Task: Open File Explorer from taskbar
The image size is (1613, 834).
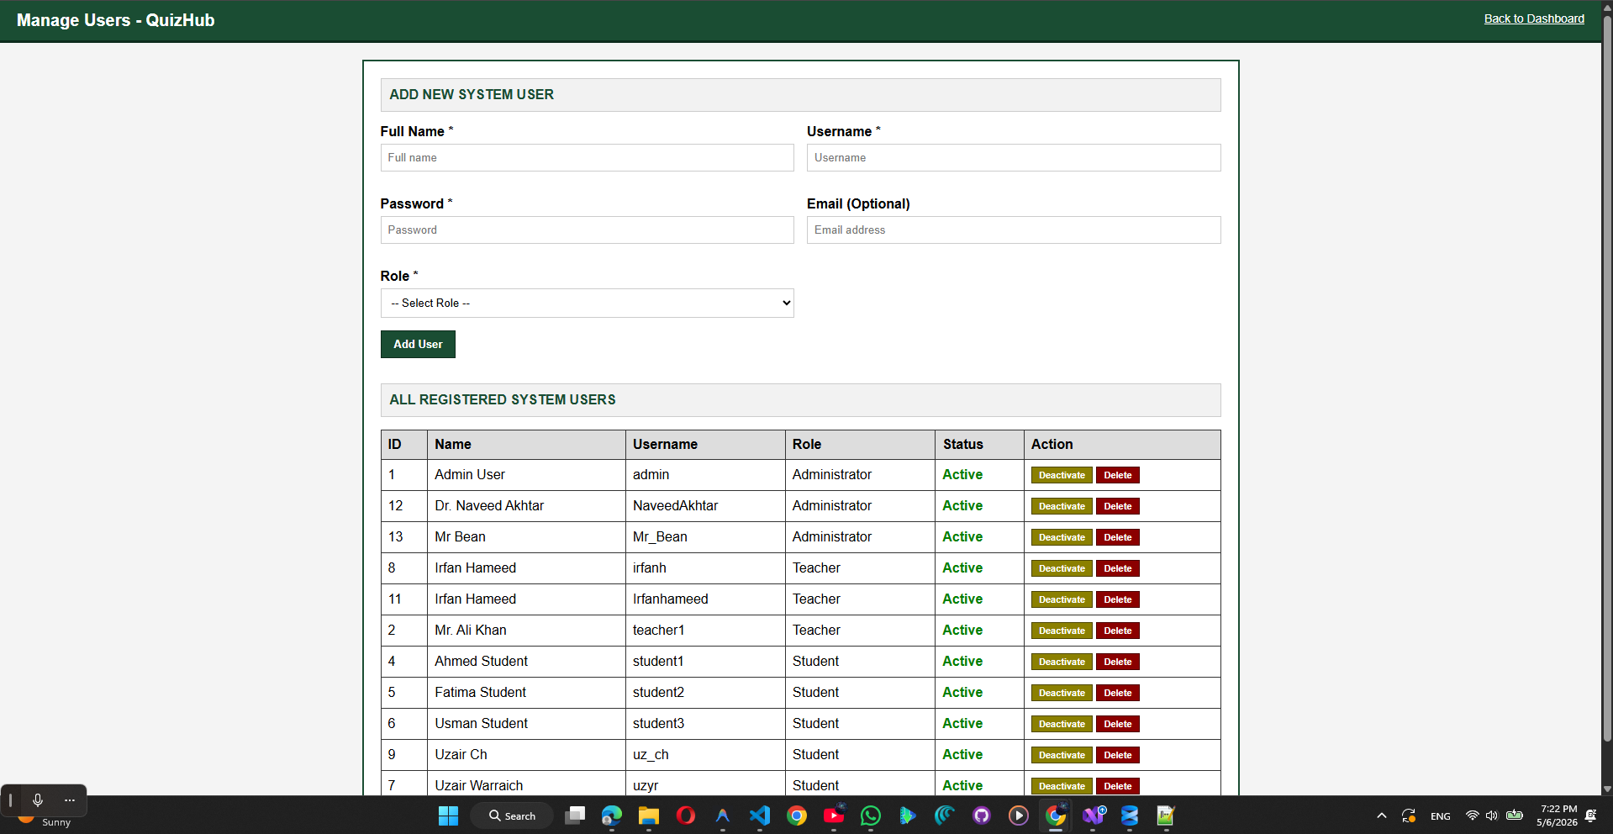Action: [648, 816]
